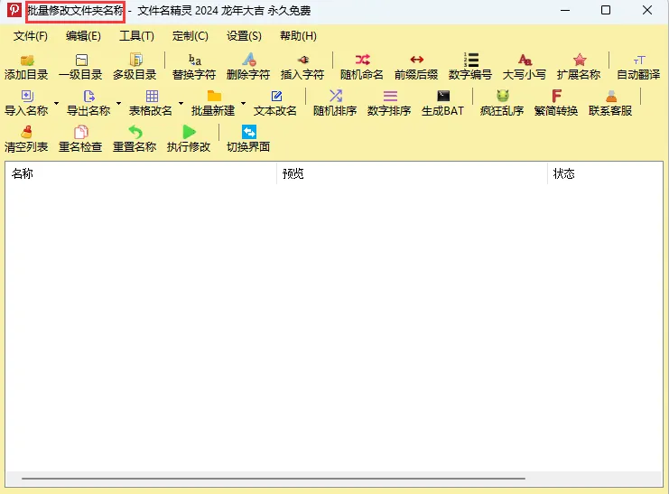
Task: Select the 替换字符 replace characters tool
Action: (x=194, y=66)
